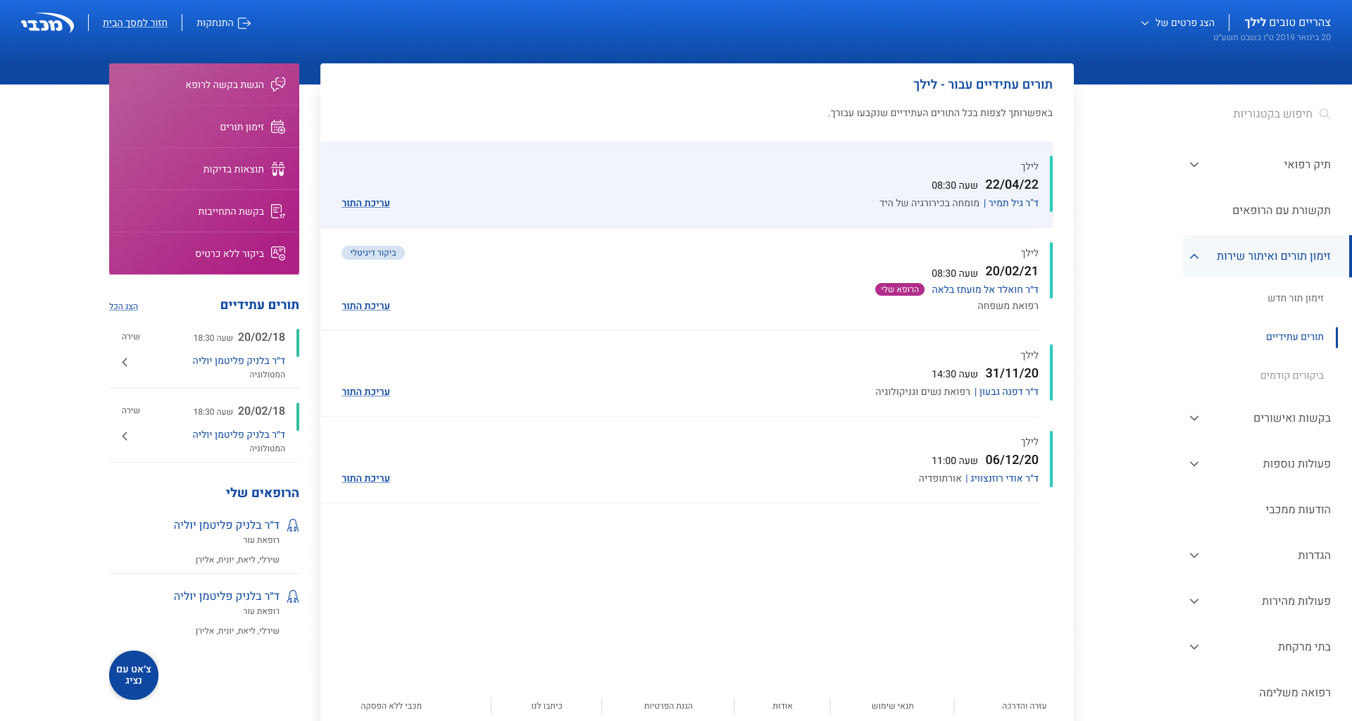Click the ביקור דיגיטלי badge

coord(373,253)
